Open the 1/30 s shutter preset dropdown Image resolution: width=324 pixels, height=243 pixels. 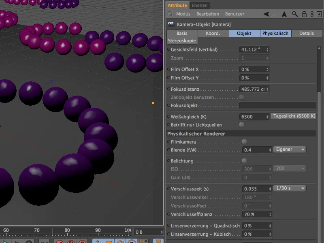pyautogui.click(x=290, y=188)
